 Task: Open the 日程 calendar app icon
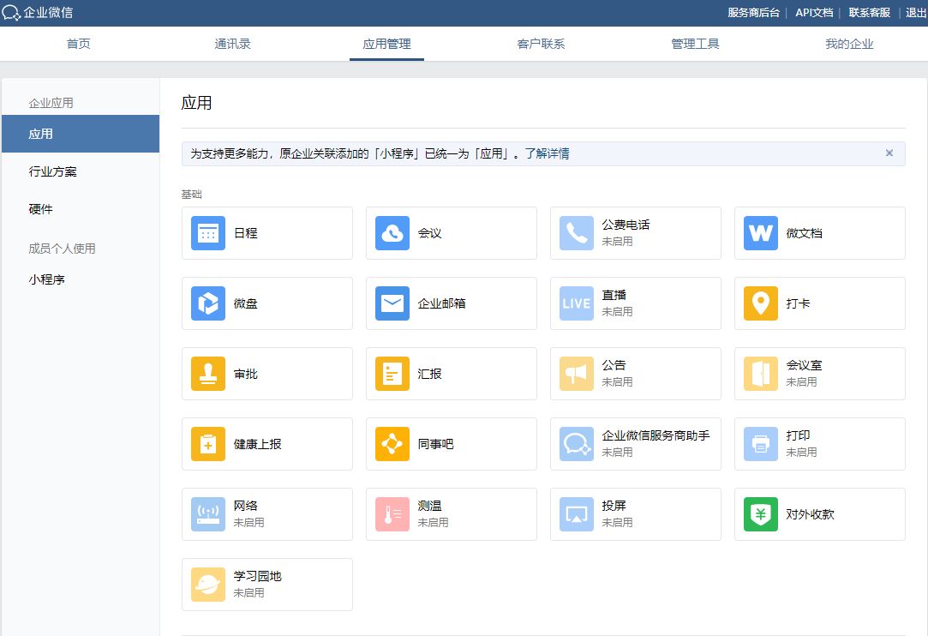[208, 233]
